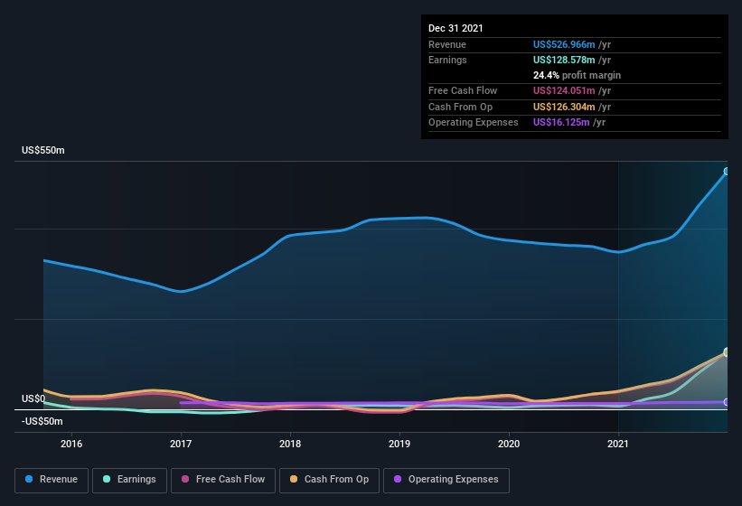Click the Dec 31 2021 tooltip date

[456, 28]
